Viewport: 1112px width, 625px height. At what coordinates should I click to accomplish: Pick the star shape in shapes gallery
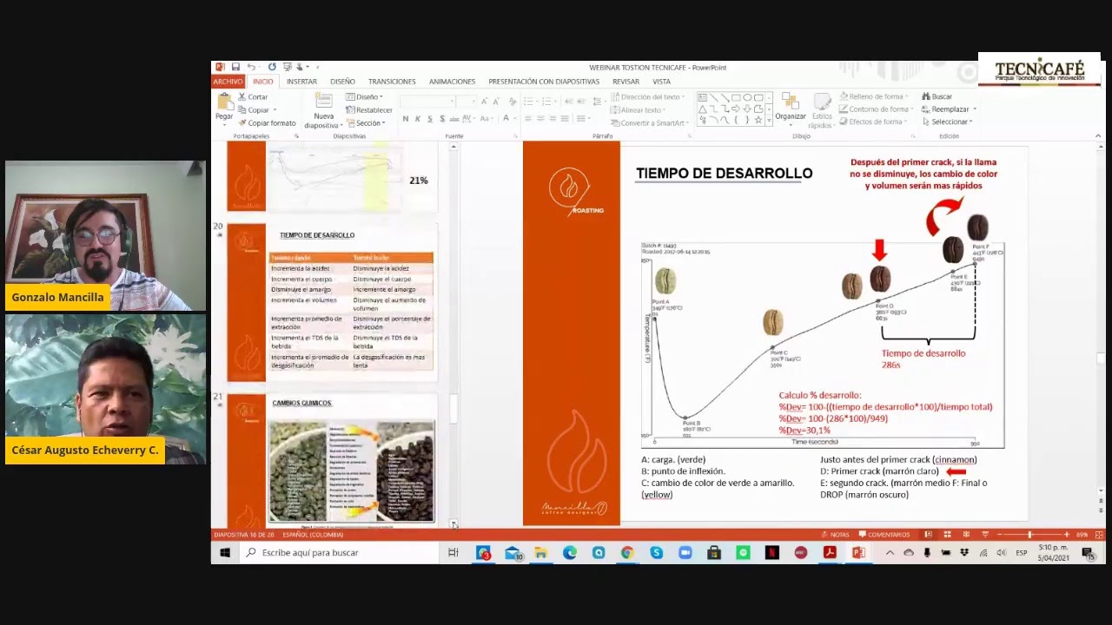(x=758, y=120)
